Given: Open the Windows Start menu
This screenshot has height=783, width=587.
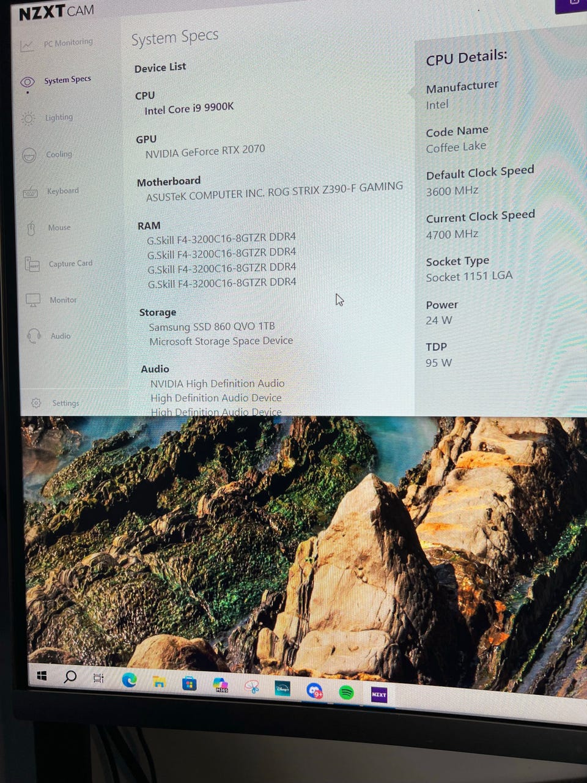Looking at the screenshot, I should pos(42,675).
